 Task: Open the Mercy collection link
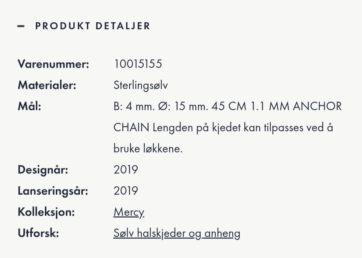point(129,212)
